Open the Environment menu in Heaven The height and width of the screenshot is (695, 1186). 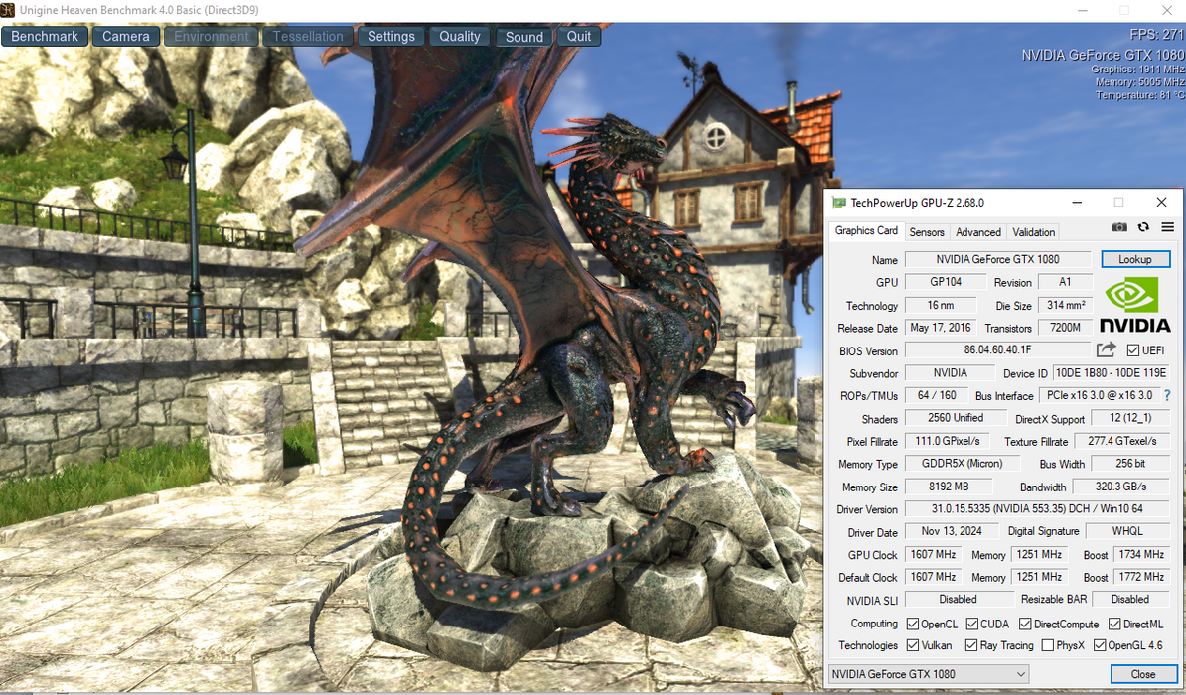211,37
